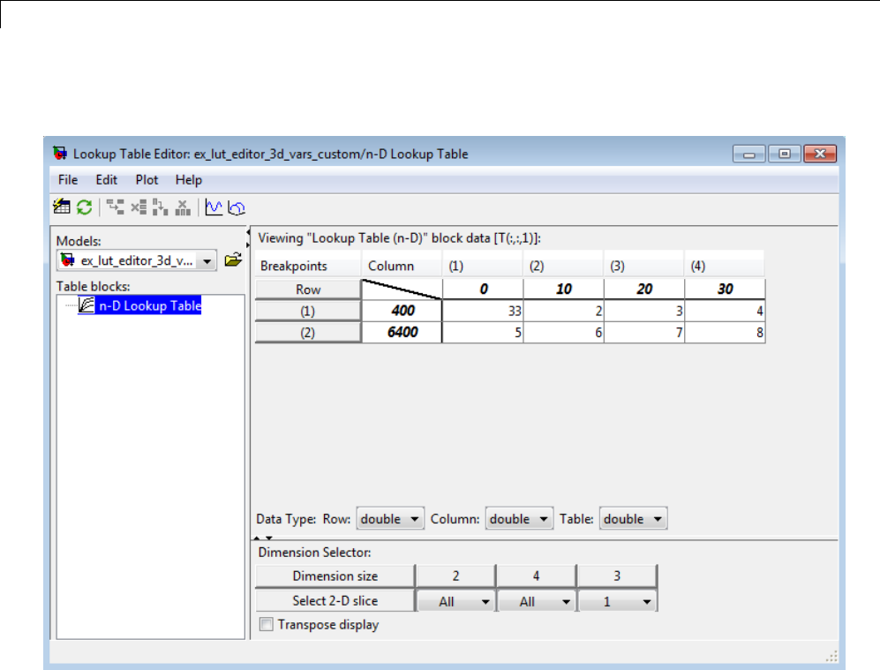Select the column breakpoint cell 30
The image size is (880, 670).
(x=726, y=289)
